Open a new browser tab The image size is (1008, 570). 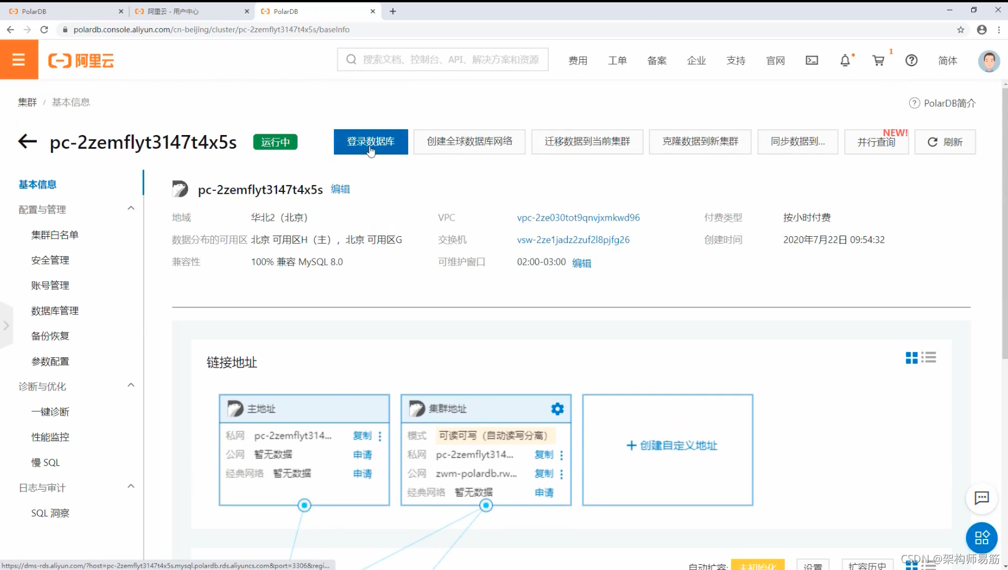tap(393, 11)
